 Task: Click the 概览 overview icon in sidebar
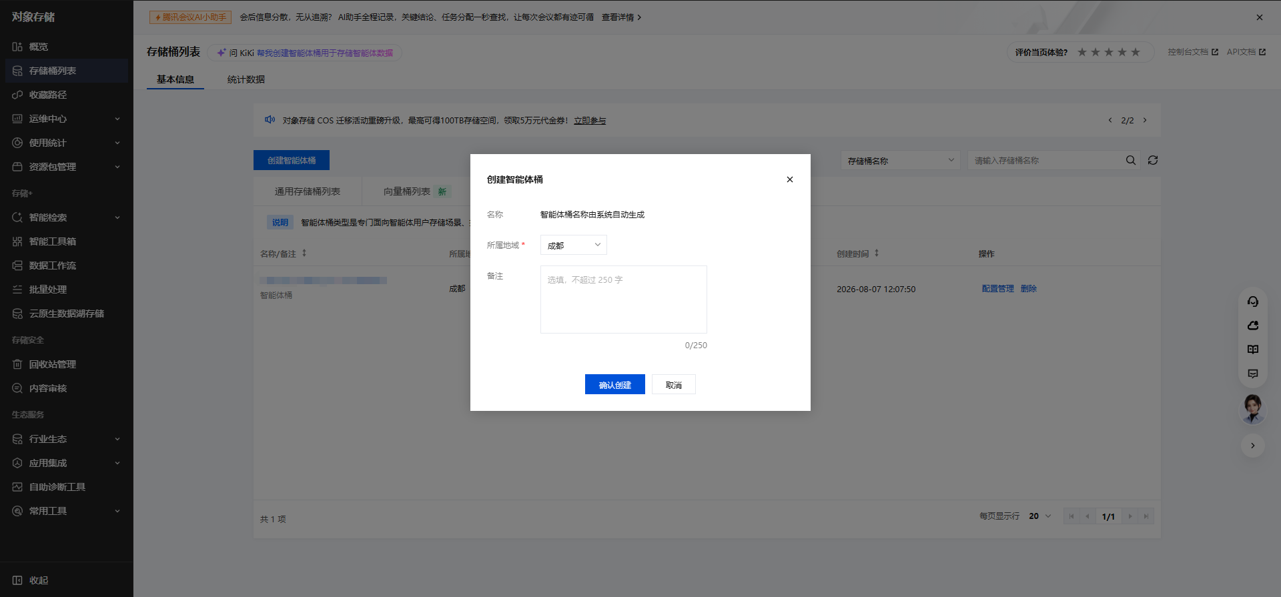(x=17, y=47)
